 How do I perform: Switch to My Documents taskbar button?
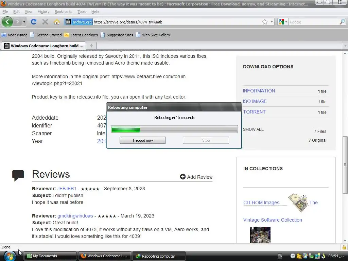click(x=50, y=256)
